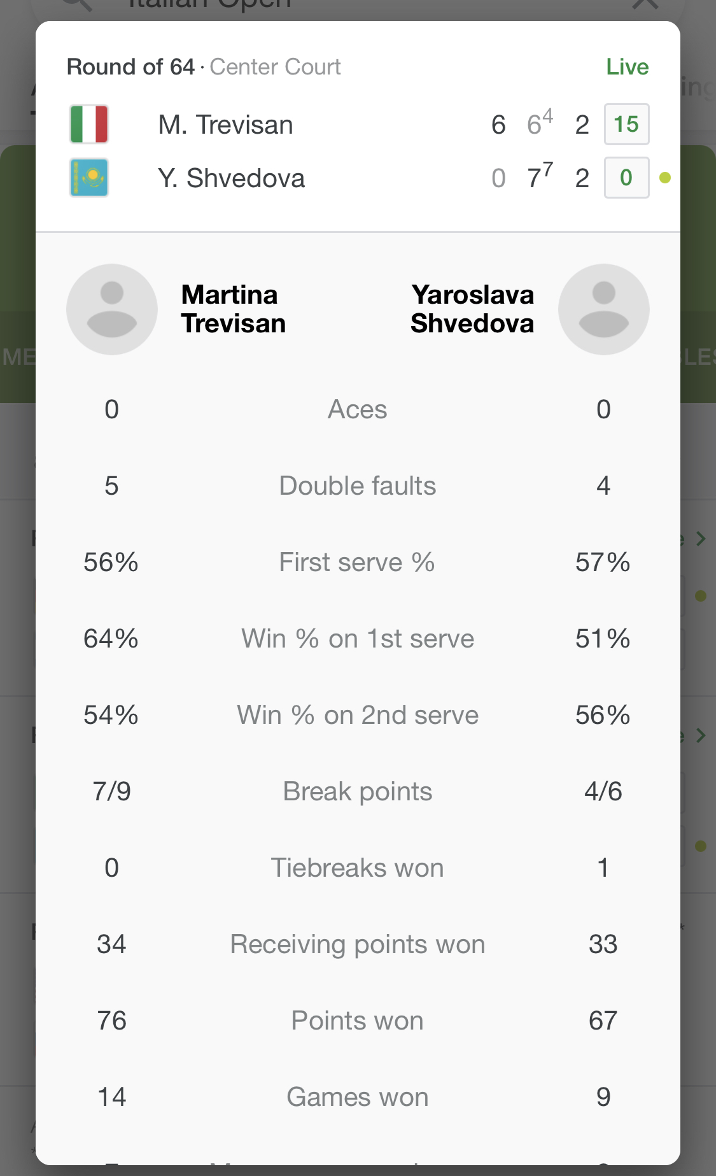716x1176 pixels.
Task: Click the green Live status label
Action: tap(627, 67)
